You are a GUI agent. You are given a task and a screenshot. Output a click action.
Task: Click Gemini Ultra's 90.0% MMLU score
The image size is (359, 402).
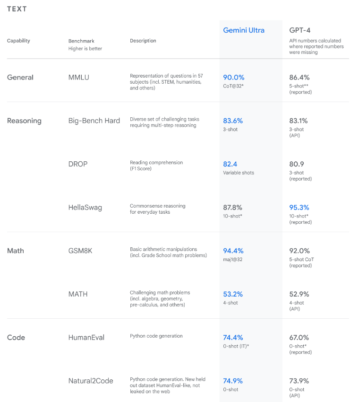(x=234, y=78)
